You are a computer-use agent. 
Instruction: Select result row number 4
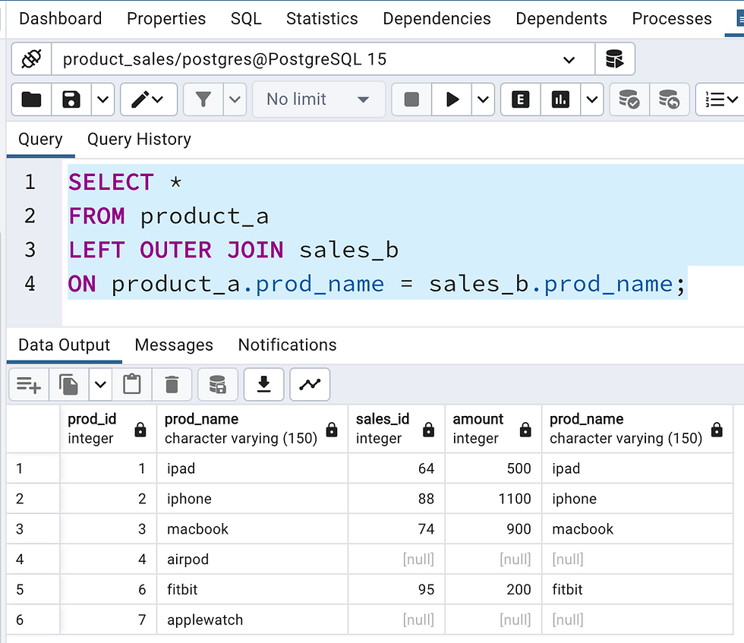pos(33,559)
